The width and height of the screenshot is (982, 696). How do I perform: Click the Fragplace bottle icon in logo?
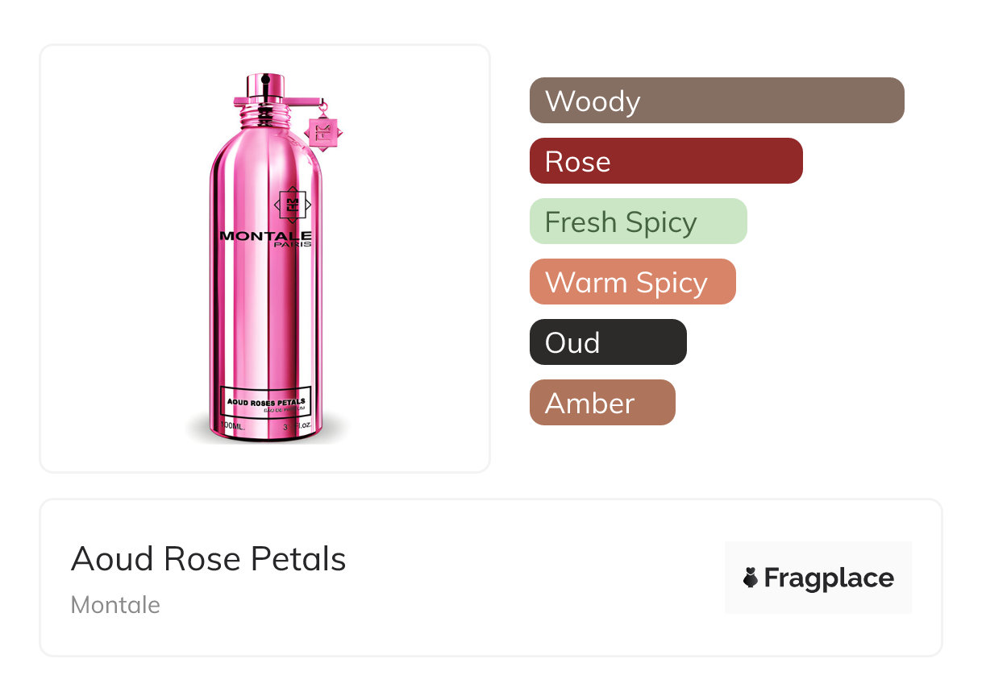[751, 578]
